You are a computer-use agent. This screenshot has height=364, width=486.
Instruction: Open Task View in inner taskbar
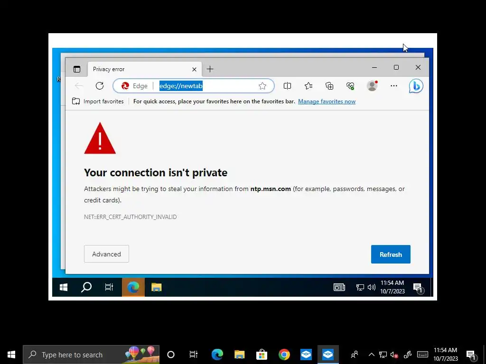coord(109,287)
